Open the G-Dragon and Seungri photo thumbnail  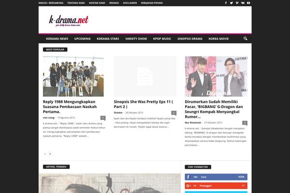point(216,76)
